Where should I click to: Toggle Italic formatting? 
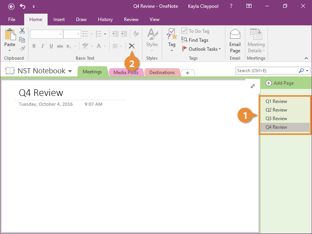[43, 46]
